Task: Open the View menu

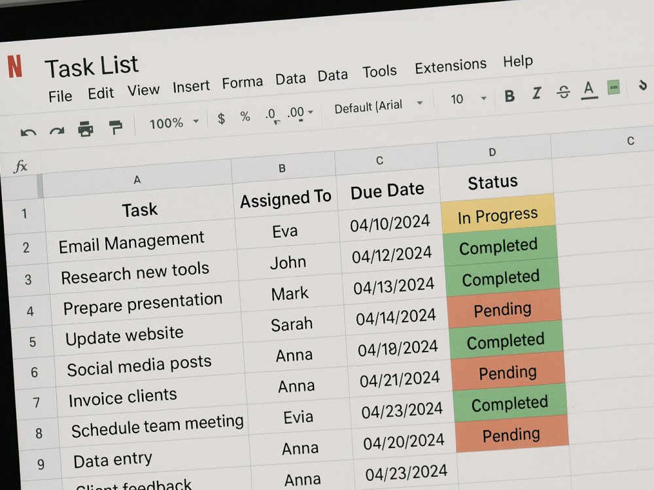Action: tap(143, 90)
